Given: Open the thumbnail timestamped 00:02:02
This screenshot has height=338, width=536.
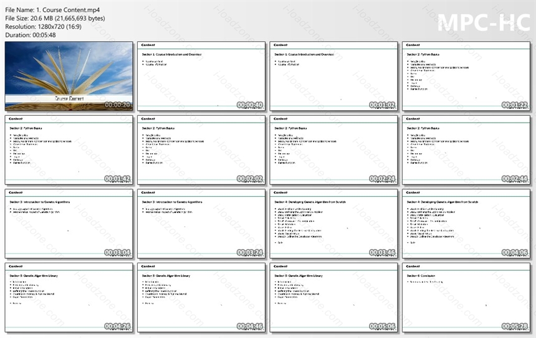Looking at the screenshot, I should (x=201, y=150).
